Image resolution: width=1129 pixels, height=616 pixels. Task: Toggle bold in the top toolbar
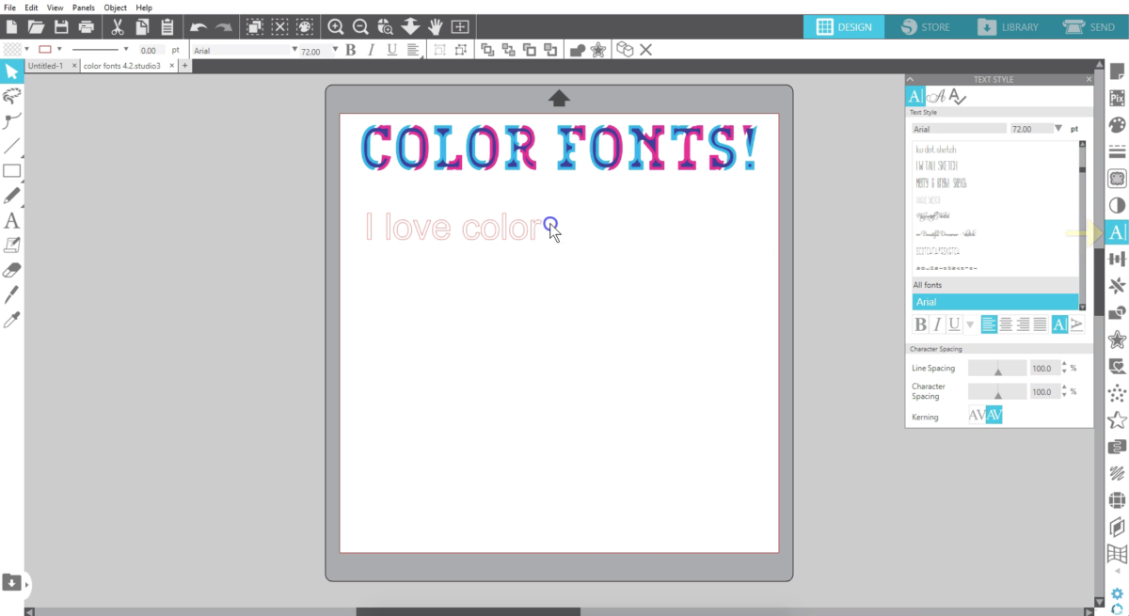351,50
